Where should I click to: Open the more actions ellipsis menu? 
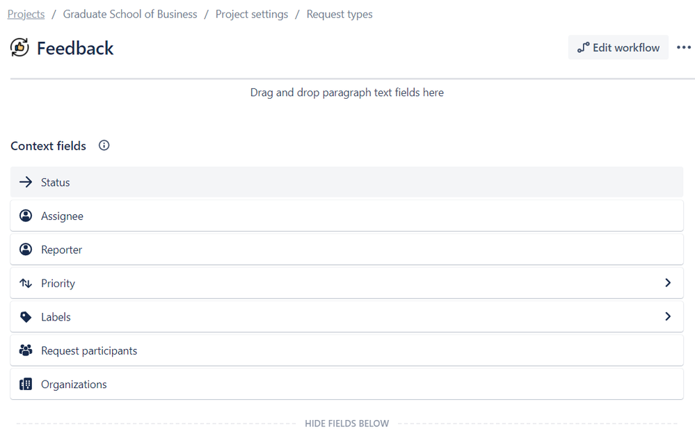click(x=683, y=47)
